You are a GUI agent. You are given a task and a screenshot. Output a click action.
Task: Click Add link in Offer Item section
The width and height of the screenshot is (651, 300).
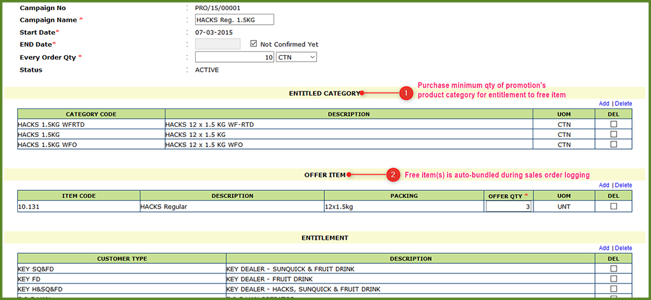[604, 185]
